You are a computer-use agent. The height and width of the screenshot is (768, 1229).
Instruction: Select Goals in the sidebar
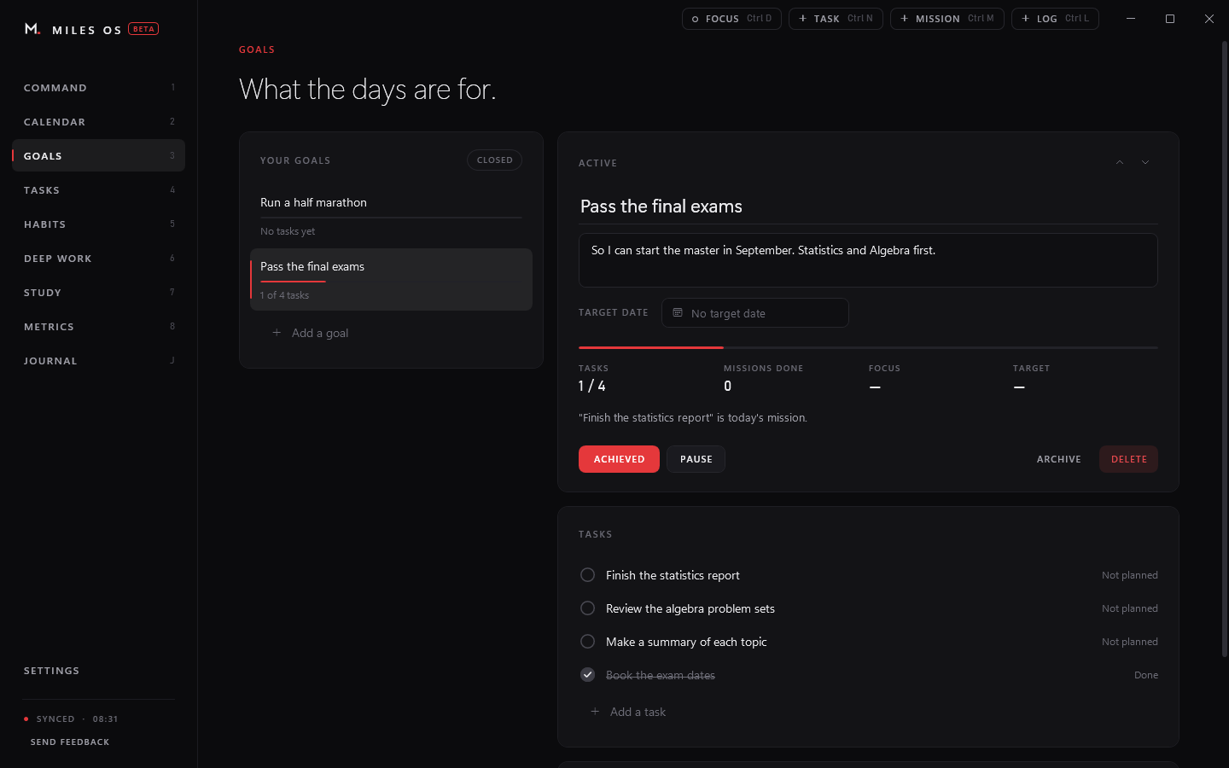(98, 156)
